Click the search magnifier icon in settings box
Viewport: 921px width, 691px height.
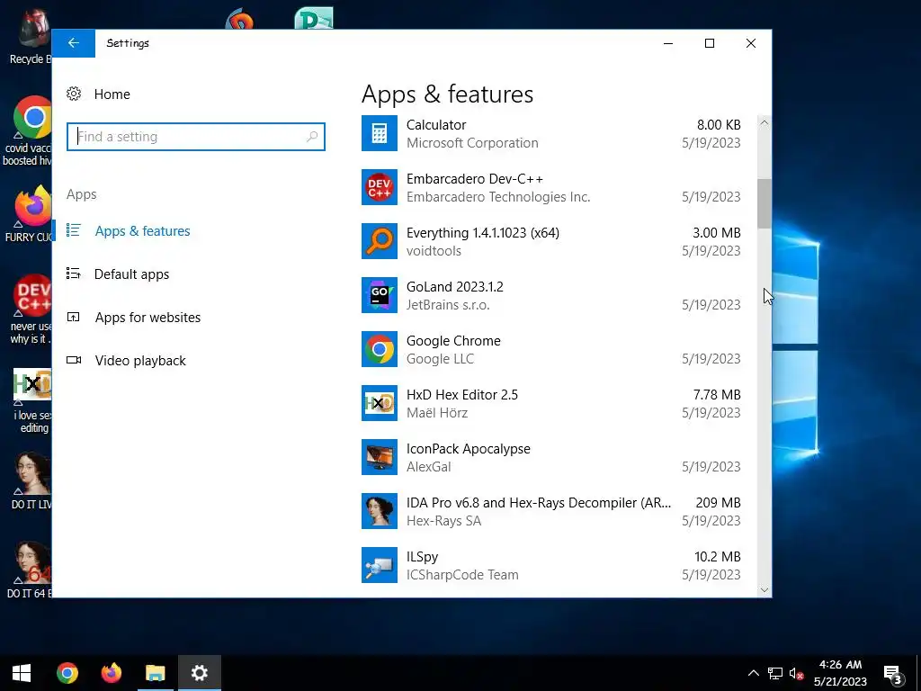(x=312, y=137)
